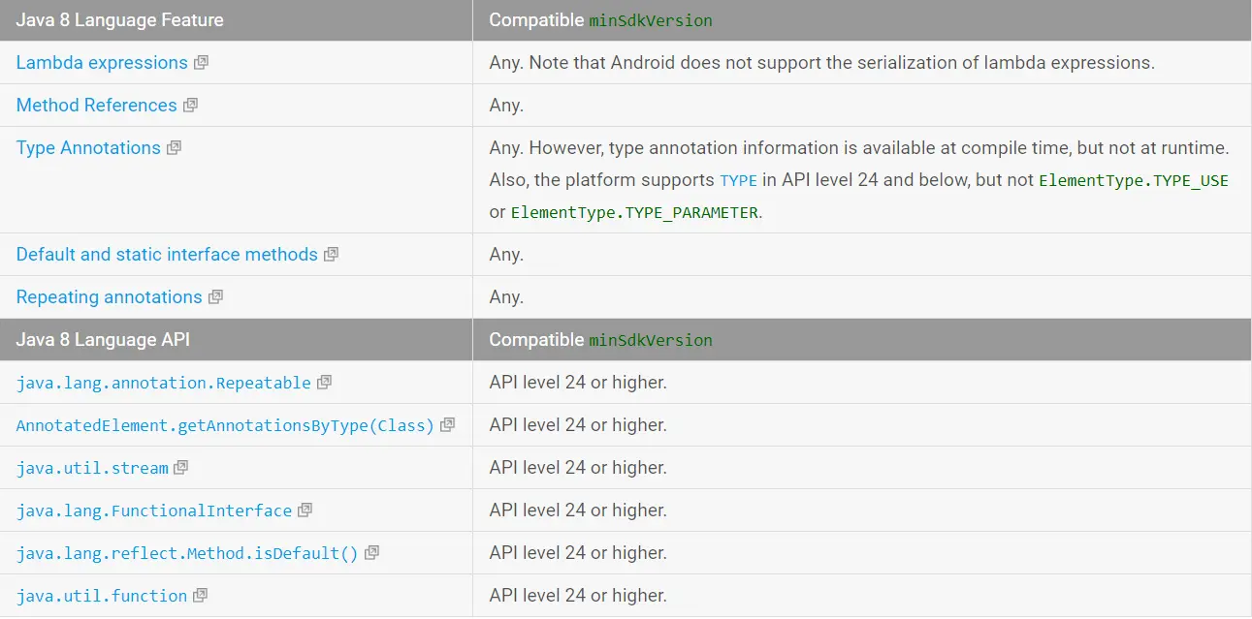Open the Type Annotations link
Viewport: 1252px width, 619px height.
pyautogui.click(x=88, y=148)
